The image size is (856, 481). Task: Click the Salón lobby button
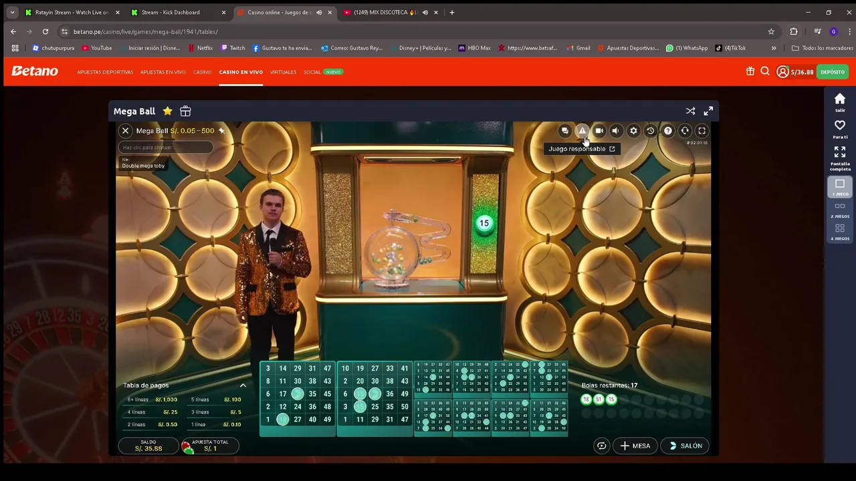[x=685, y=446]
